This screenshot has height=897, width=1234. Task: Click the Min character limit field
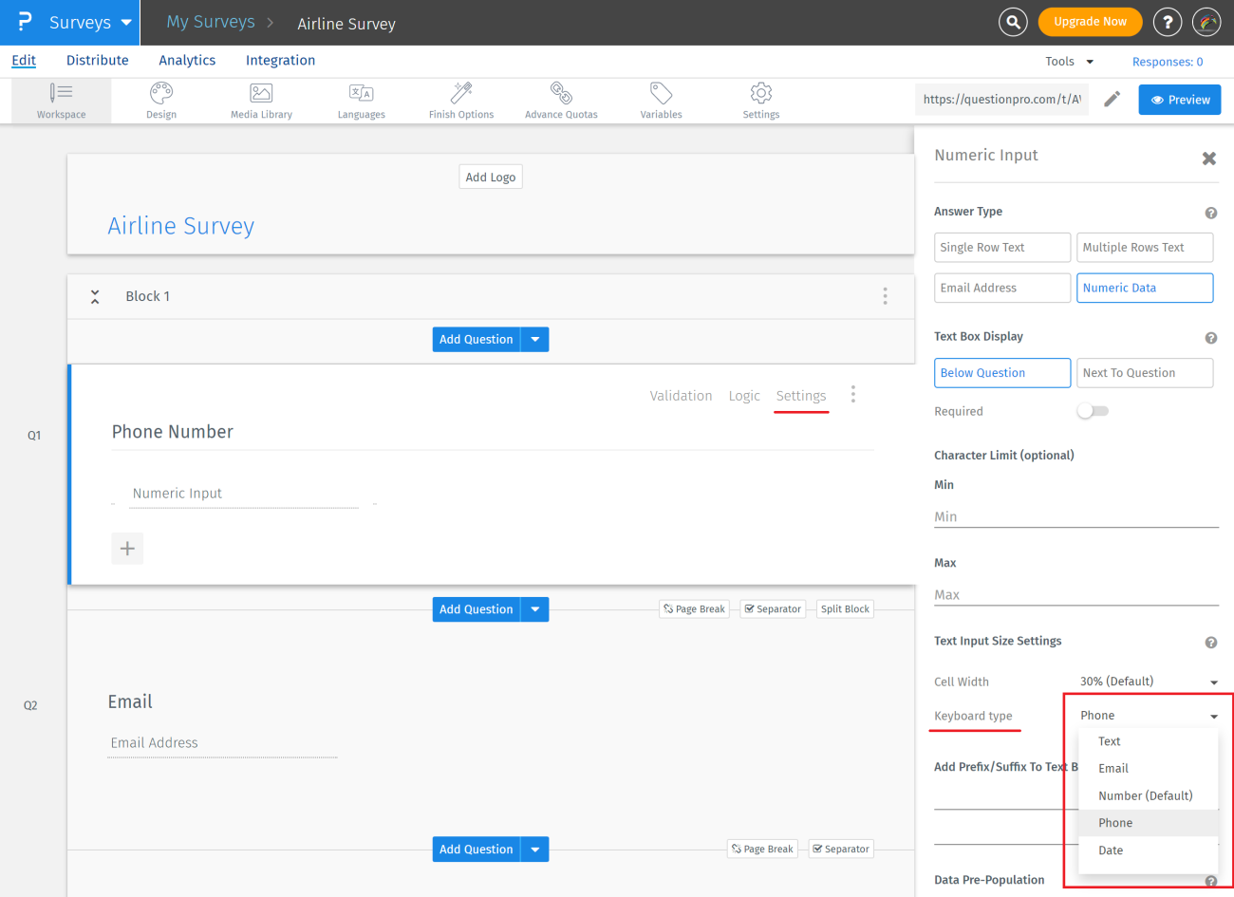(1075, 516)
